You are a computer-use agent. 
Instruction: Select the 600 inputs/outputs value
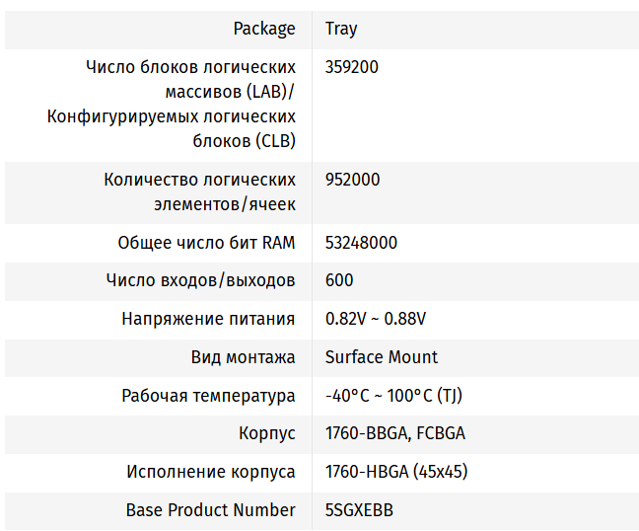(x=339, y=280)
